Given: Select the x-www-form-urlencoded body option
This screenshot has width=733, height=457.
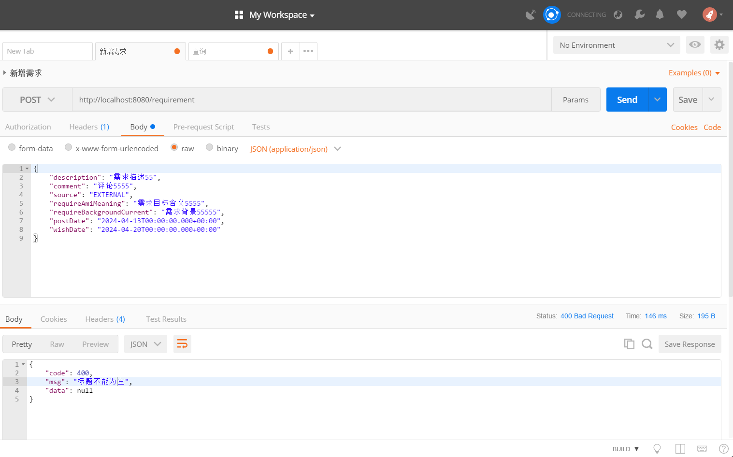Looking at the screenshot, I should tap(69, 147).
